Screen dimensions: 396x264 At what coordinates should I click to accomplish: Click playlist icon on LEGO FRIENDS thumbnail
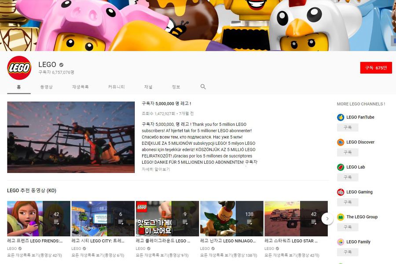56,222
